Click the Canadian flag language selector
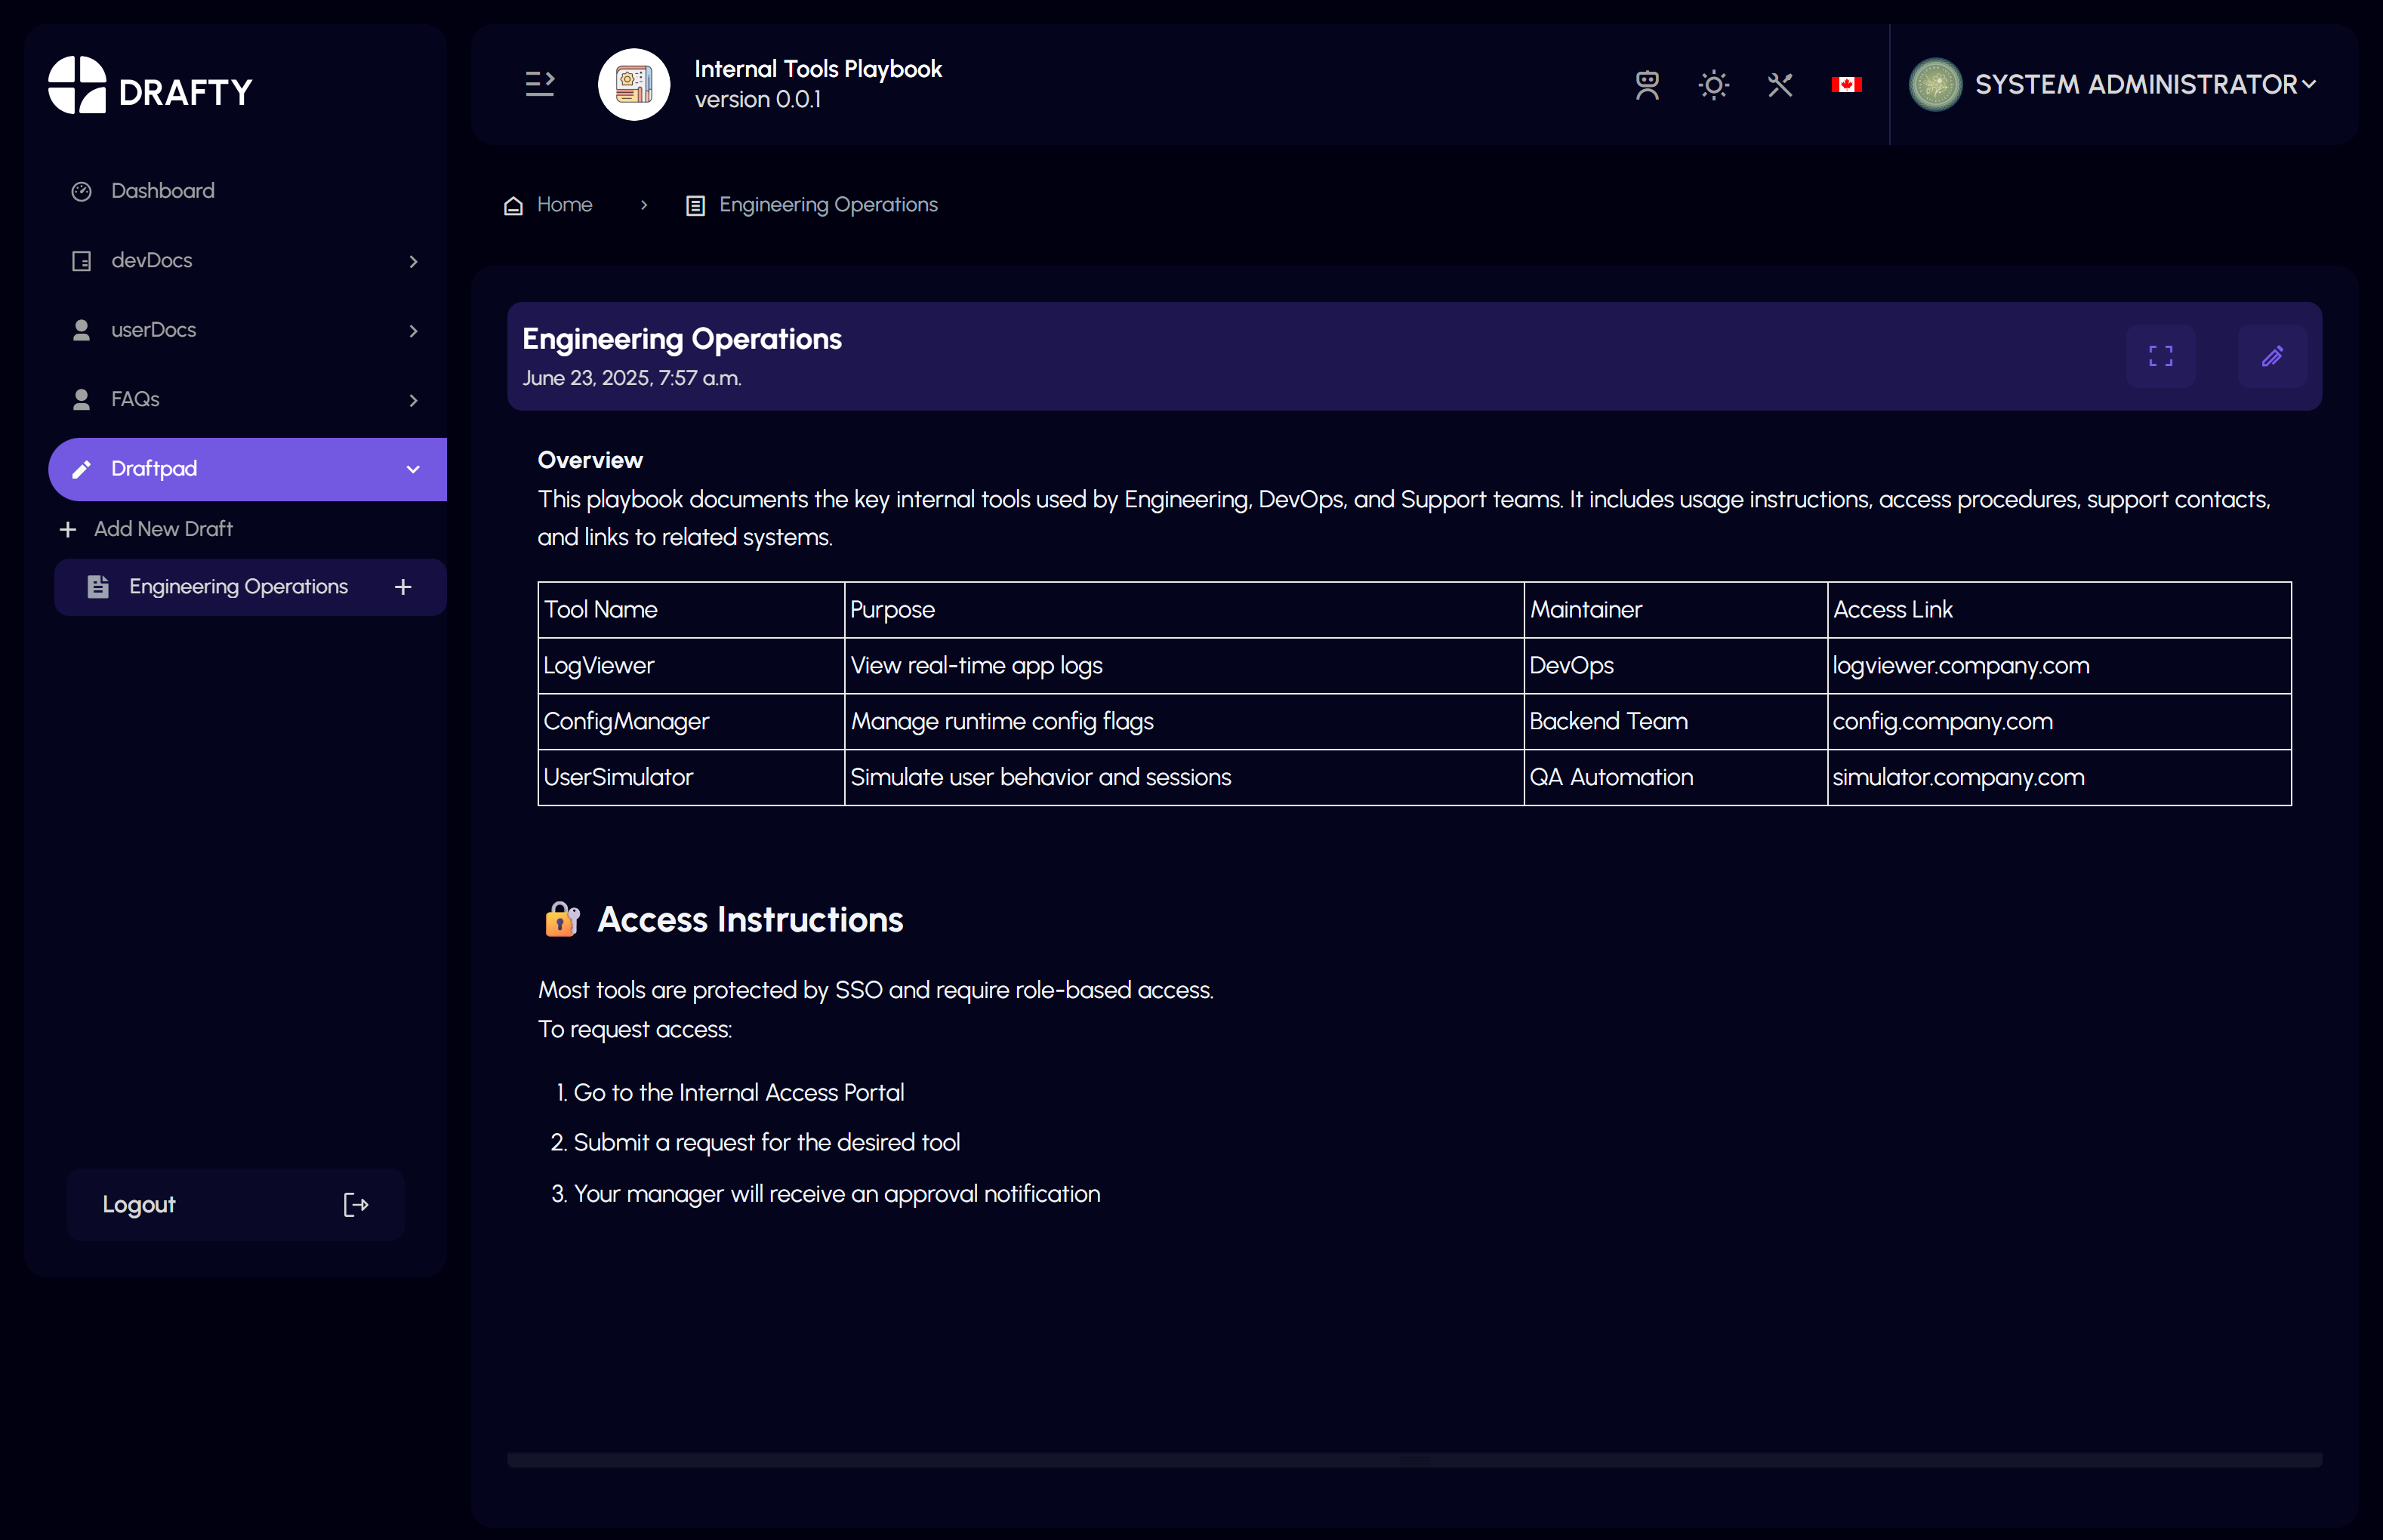 [1845, 85]
